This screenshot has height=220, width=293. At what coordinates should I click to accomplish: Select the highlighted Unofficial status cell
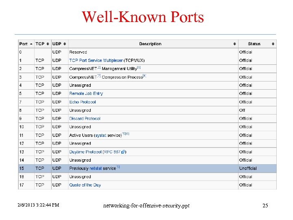(248, 168)
